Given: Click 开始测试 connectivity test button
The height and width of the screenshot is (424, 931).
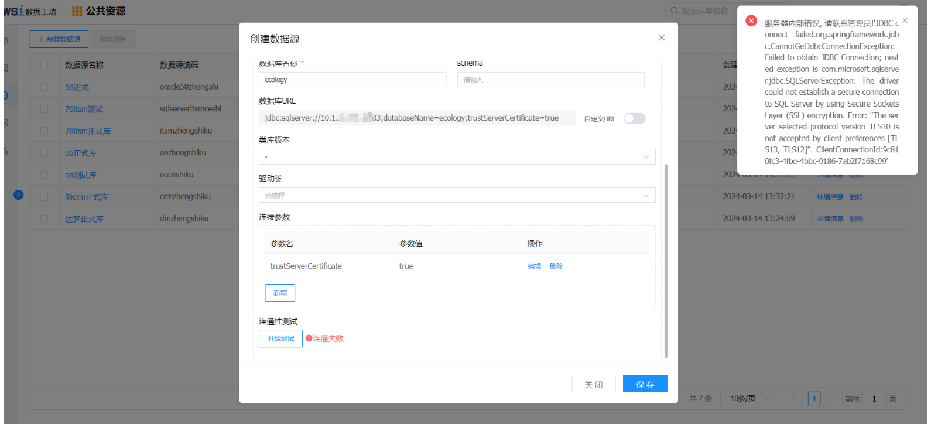Looking at the screenshot, I should [x=280, y=338].
